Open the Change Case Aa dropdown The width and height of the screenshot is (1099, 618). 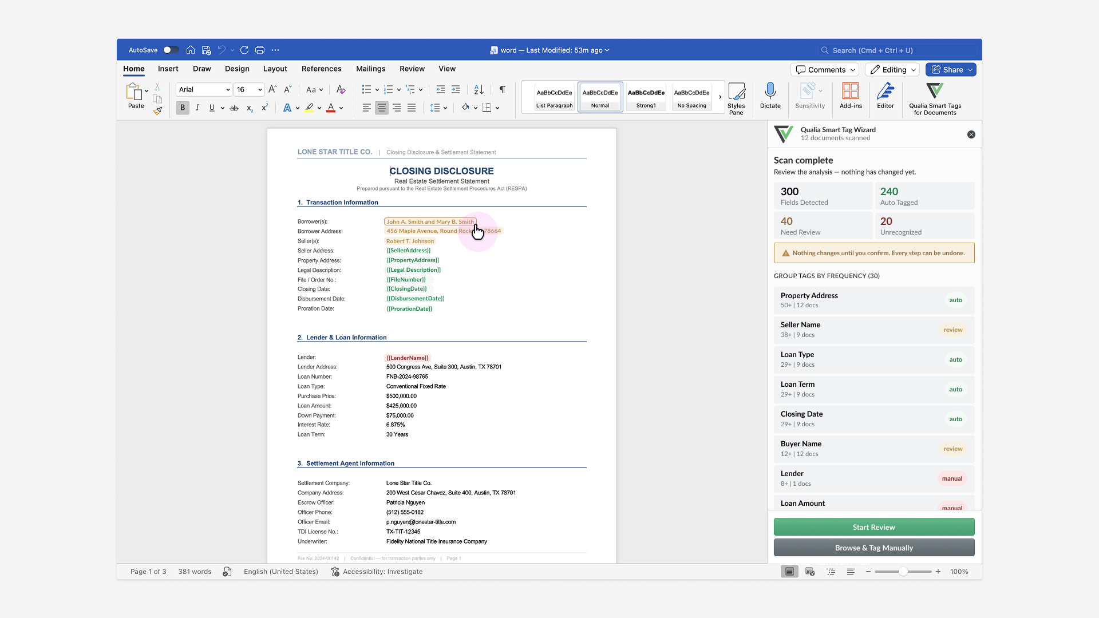point(314,89)
